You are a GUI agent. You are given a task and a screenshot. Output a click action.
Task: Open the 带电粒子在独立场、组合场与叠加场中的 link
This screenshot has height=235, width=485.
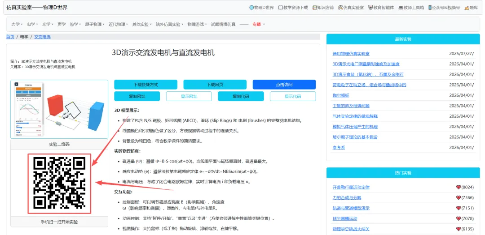369,85
